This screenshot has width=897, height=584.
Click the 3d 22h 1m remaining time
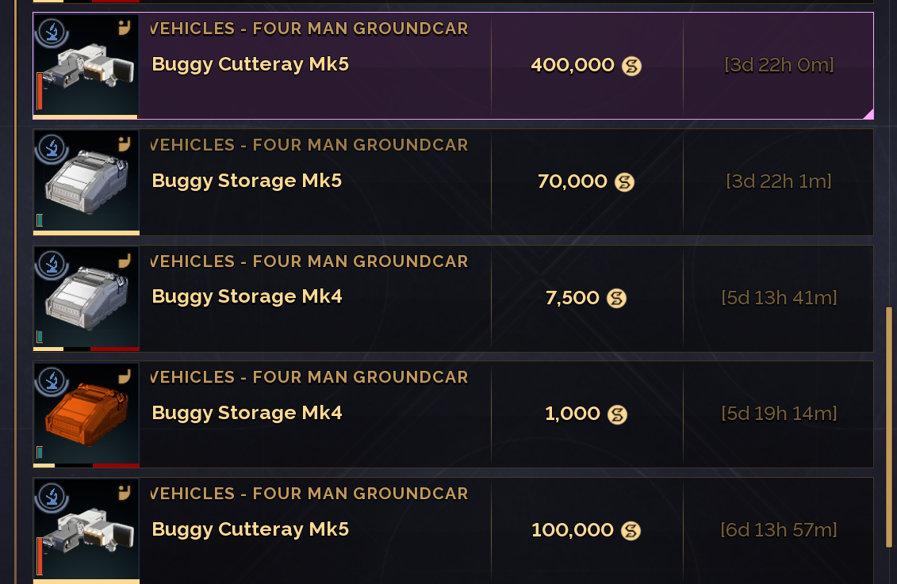pos(778,182)
